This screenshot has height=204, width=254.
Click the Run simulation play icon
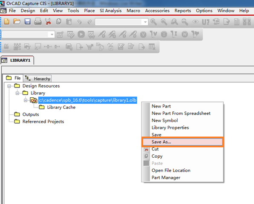[81, 34]
